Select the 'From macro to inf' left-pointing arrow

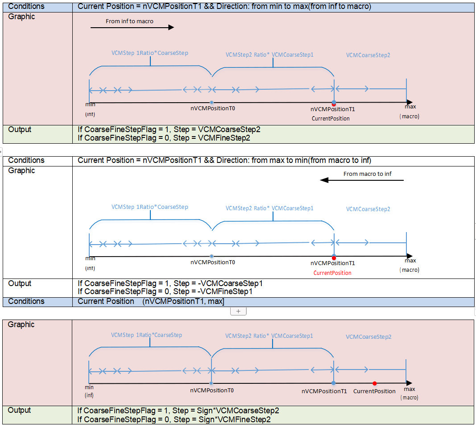[362, 180]
